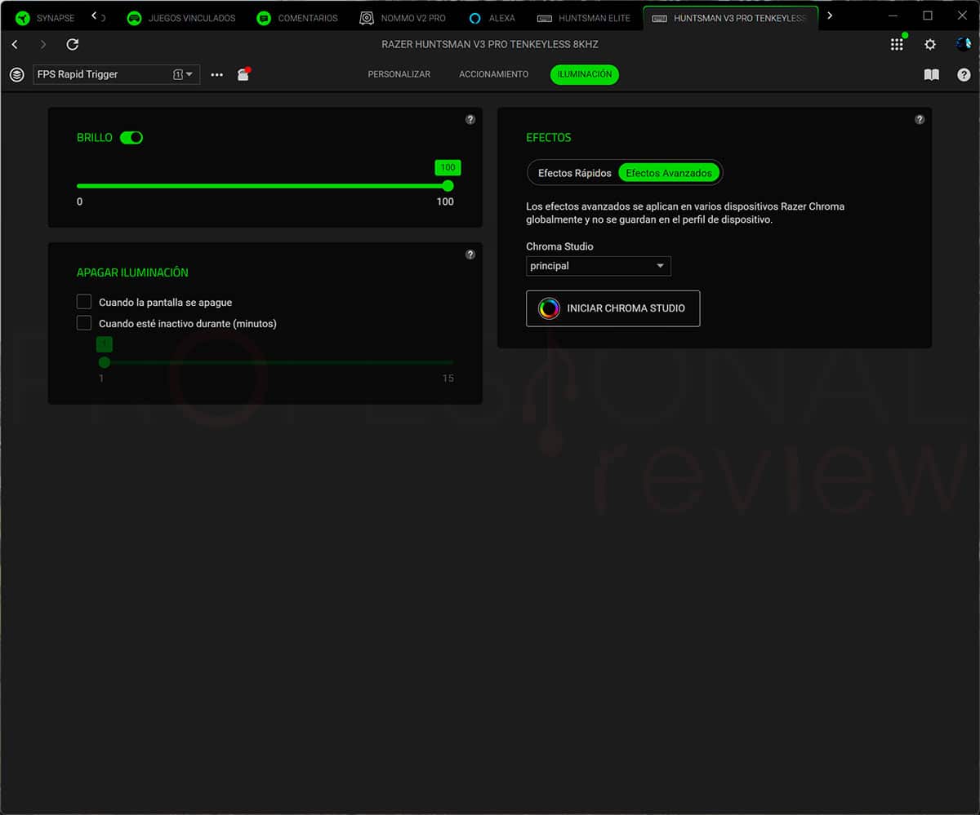Open the Personalizar section
980x815 pixels.
click(x=399, y=74)
